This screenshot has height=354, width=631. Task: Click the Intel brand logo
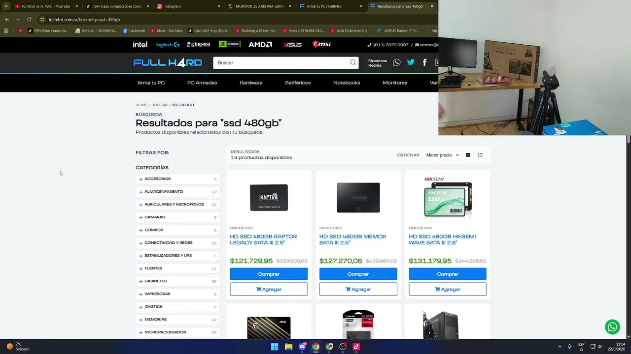click(140, 45)
